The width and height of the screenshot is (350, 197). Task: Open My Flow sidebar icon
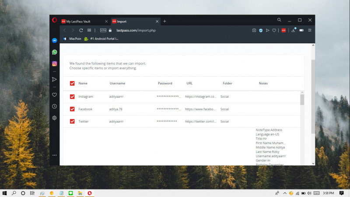(x=54, y=79)
